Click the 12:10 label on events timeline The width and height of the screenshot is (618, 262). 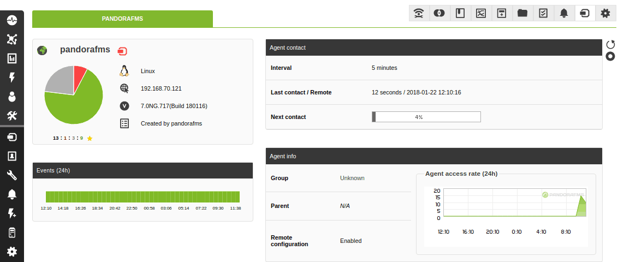pyautogui.click(x=46, y=208)
